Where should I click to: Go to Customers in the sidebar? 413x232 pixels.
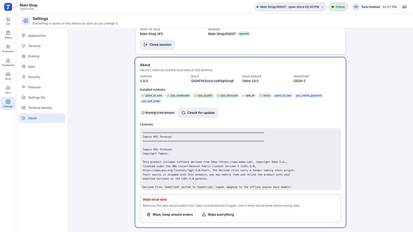pos(8,49)
